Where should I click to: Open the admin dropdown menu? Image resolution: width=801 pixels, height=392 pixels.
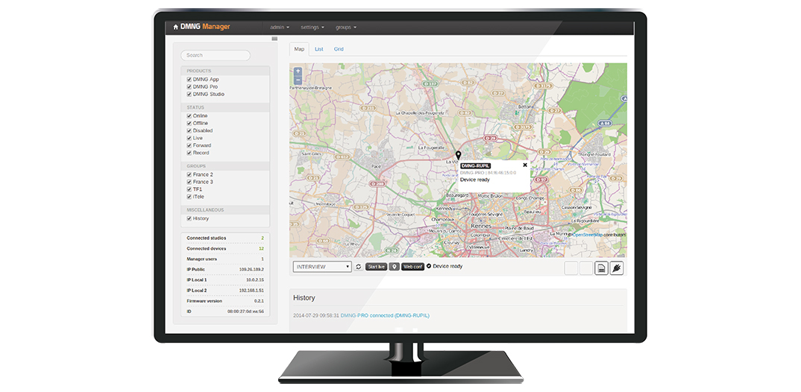pyautogui.click(x=280, y=27)
